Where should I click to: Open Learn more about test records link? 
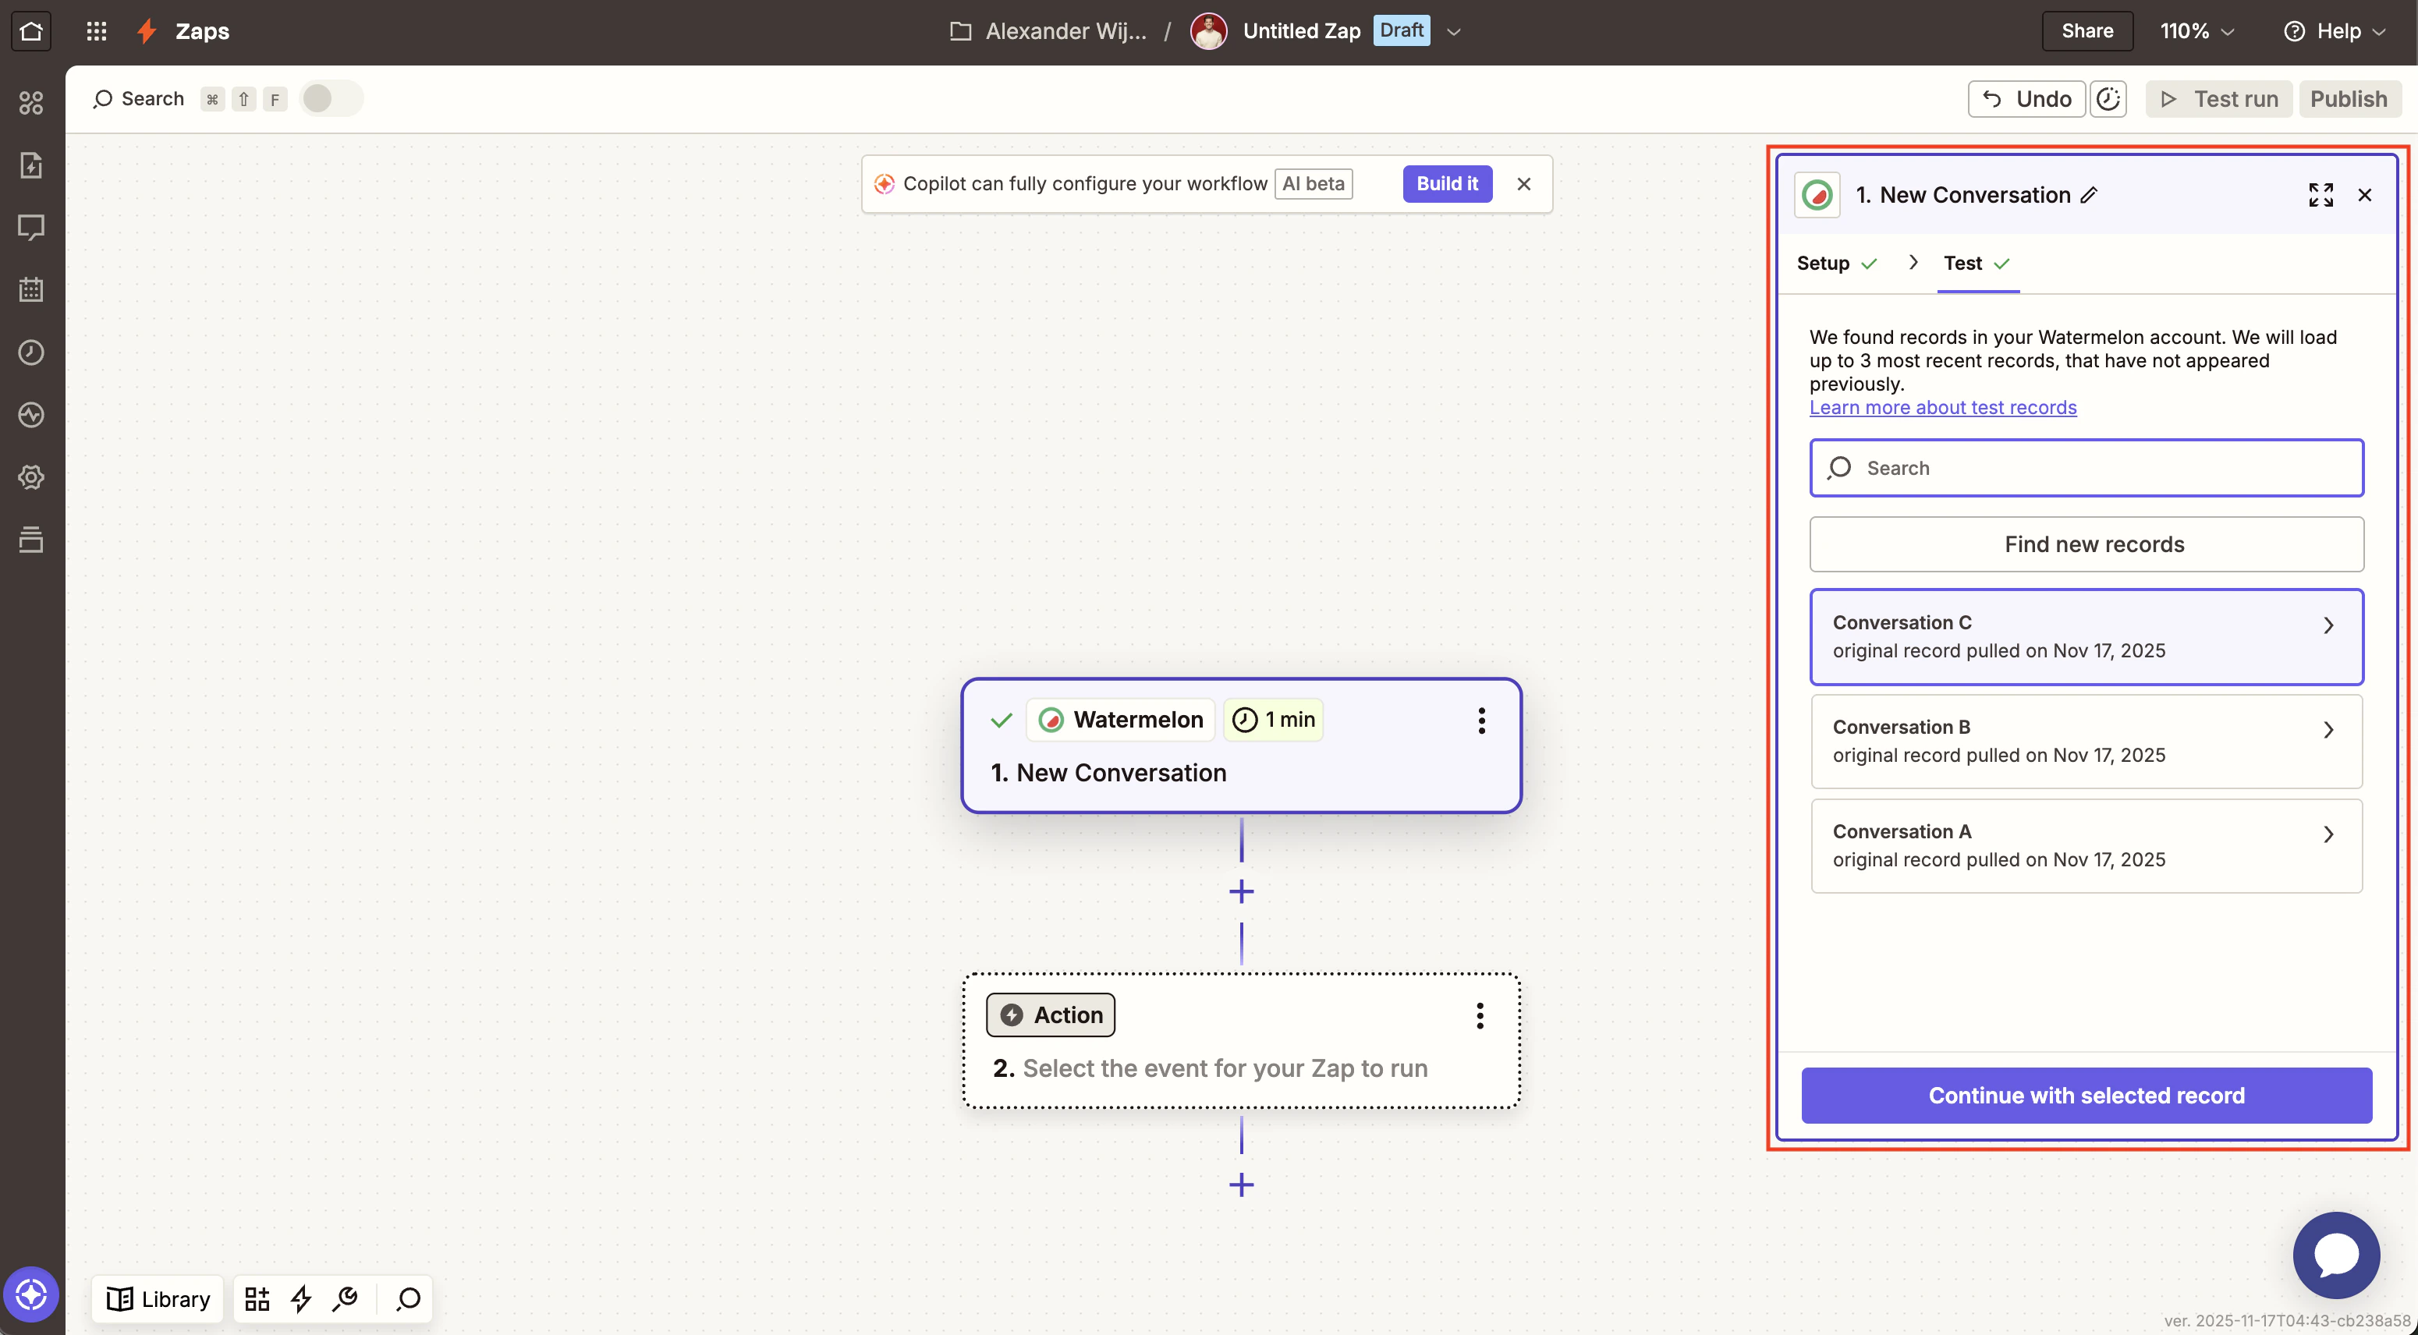pyautogui.click(x=1942, y=407)
